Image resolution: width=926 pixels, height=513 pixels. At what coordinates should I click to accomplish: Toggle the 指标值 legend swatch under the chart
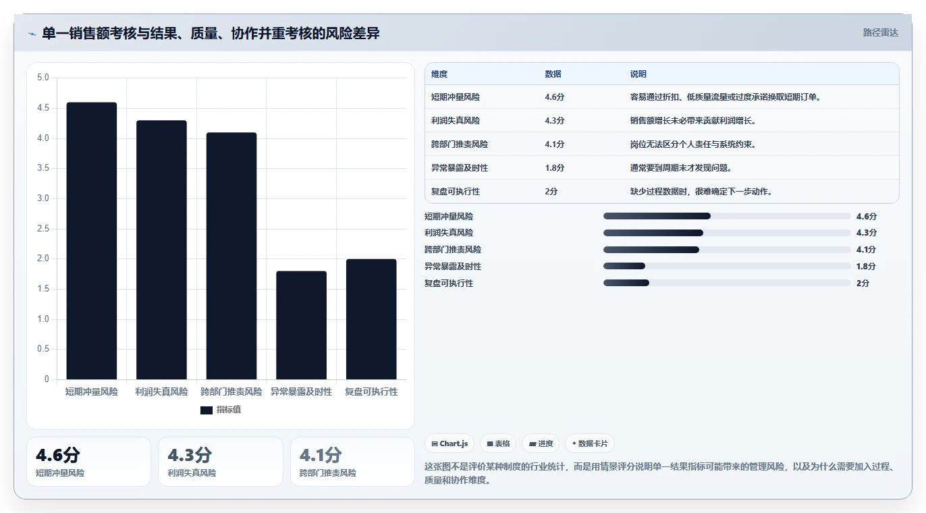coord(207,410)
